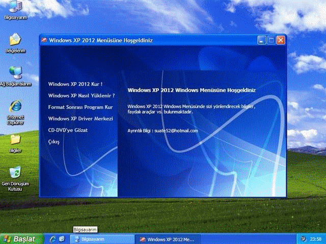The height and width of the screenshot is (244, 326).
Task: Select CD-DVD'ye Gözat option
Action: point(68,130)
